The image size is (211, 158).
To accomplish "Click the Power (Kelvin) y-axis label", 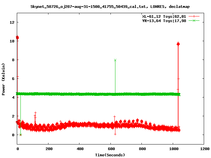I will tap(3, 79).
